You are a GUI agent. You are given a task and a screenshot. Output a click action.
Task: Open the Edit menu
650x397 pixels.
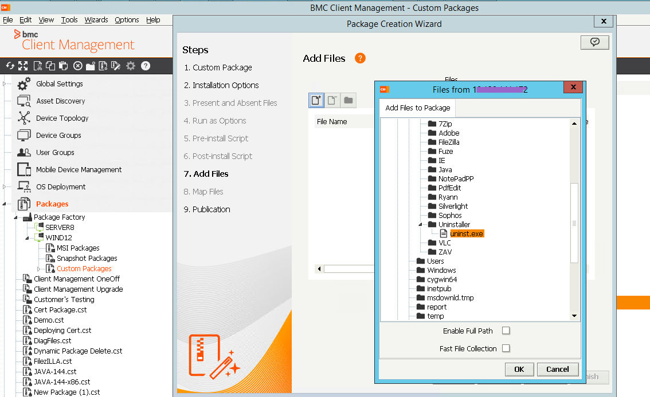[26, 20]
